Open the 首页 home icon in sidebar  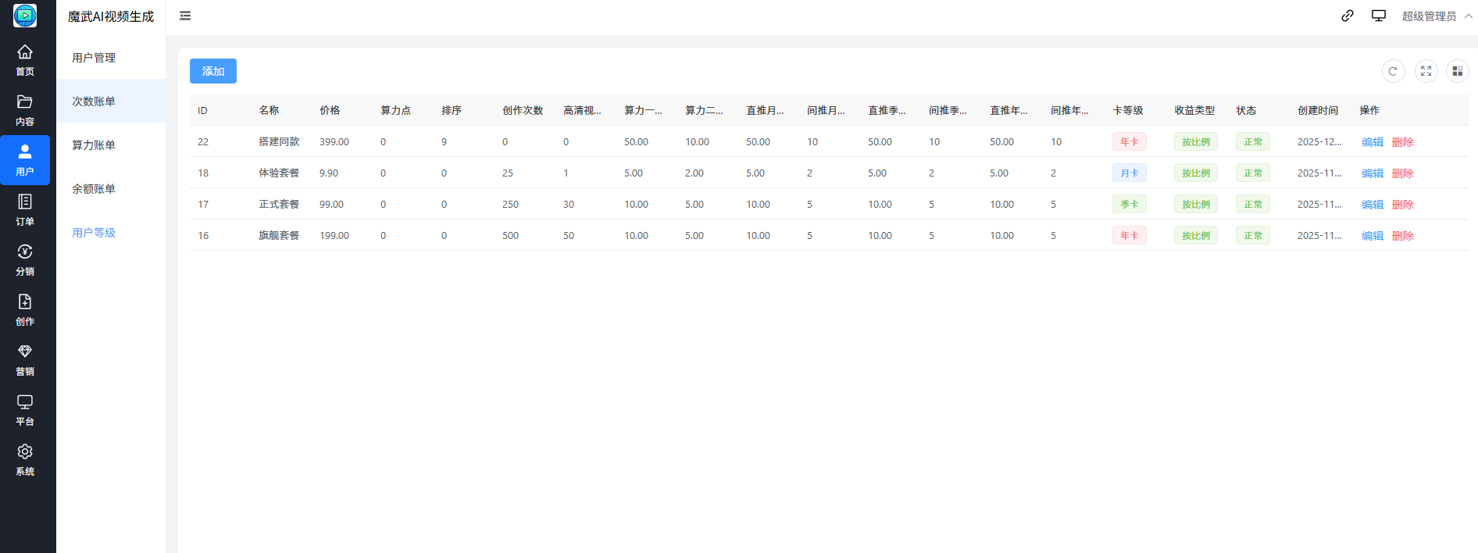point(25,60)
